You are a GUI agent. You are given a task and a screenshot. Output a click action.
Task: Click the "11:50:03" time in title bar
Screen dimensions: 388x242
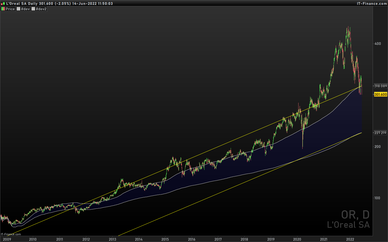tap(105, 3)
